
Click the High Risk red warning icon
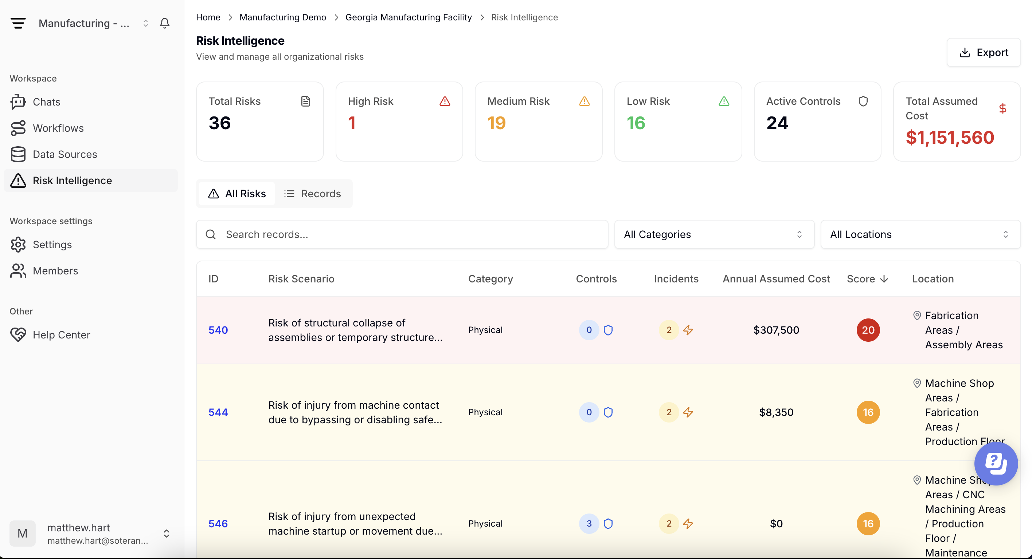(x=445, y=101)
